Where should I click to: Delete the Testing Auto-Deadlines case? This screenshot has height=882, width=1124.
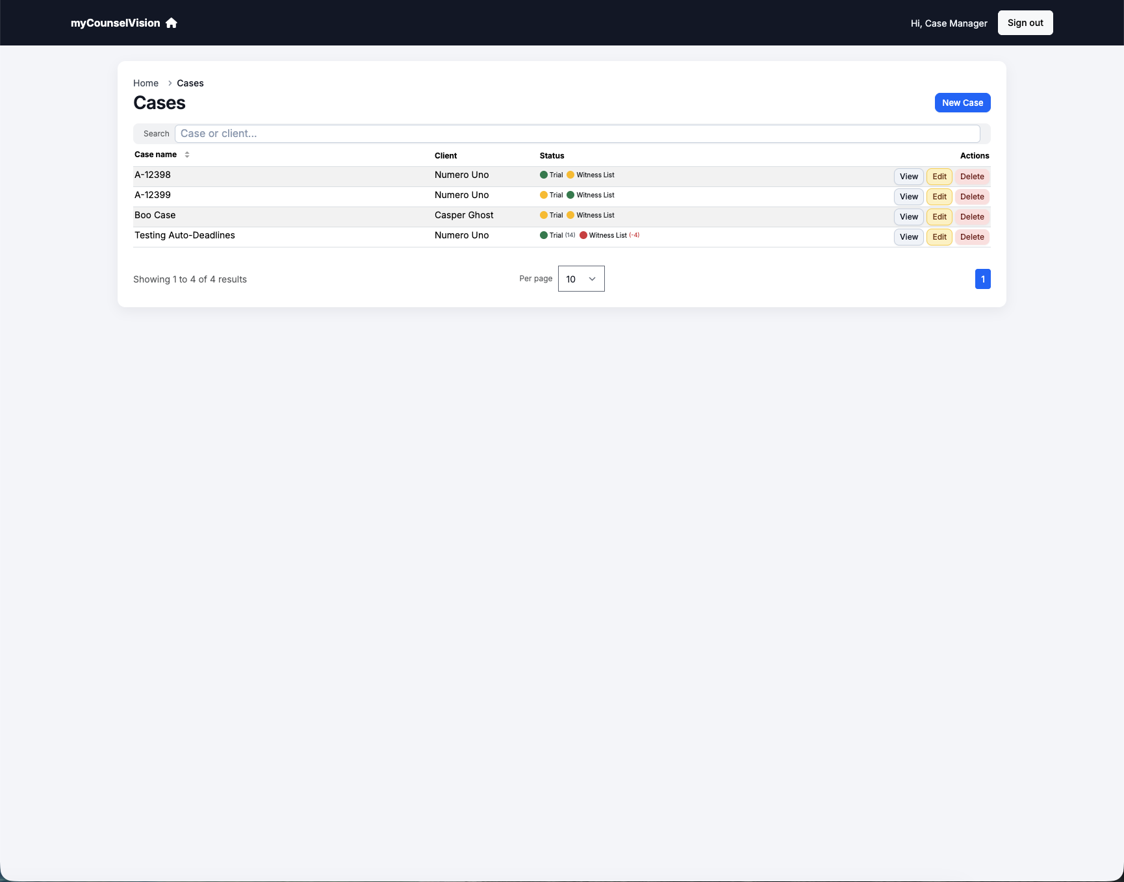pos(972,236)
